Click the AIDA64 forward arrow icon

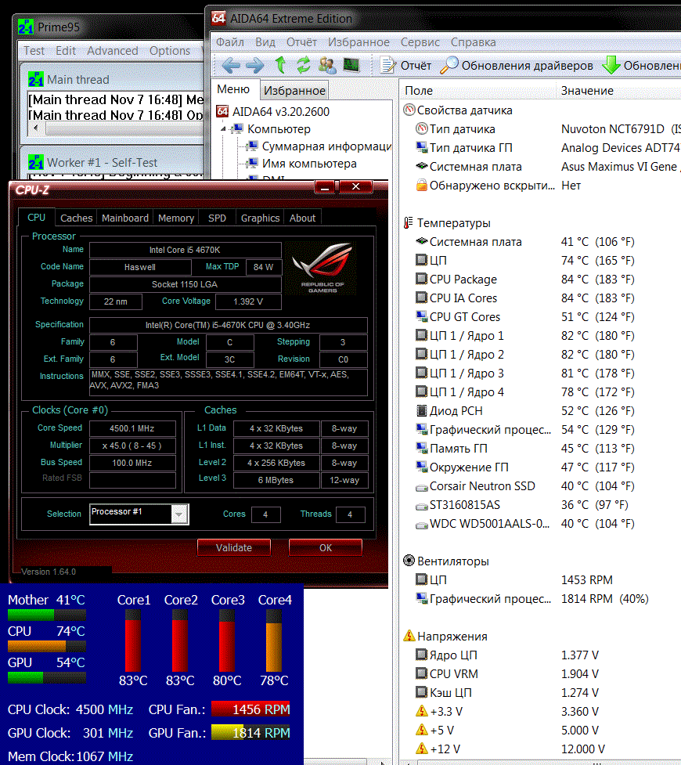click(x=254, y=65)
